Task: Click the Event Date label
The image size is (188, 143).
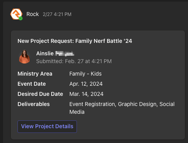Action: [31, 84]
